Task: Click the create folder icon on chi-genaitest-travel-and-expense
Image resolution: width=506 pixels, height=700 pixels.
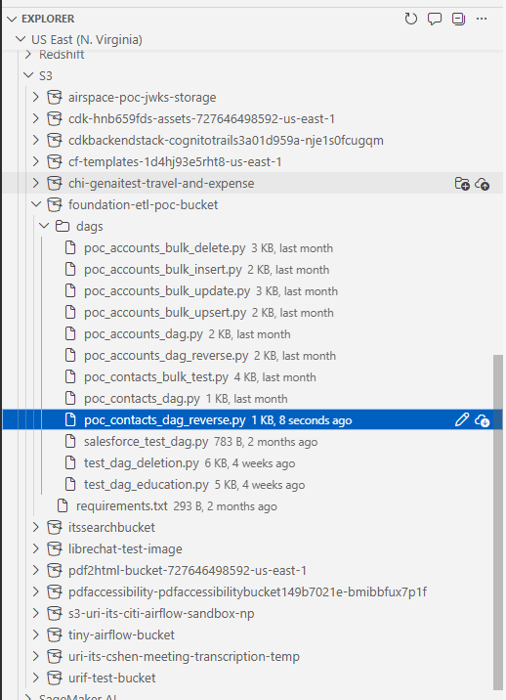Action: 462,184
